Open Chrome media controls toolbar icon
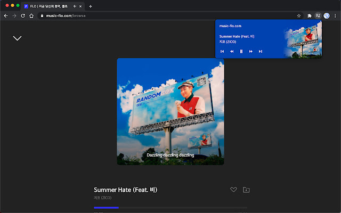Image resolution: width=341 pixels, height=213 pixels. click(x=318, y=15)
